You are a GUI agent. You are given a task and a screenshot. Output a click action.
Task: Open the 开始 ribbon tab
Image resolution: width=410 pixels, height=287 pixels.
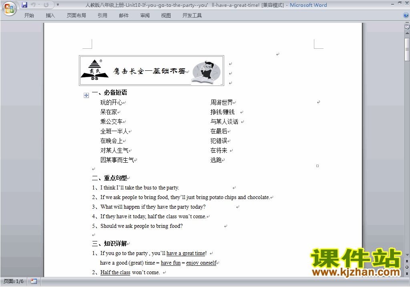(x=29, y=16)
